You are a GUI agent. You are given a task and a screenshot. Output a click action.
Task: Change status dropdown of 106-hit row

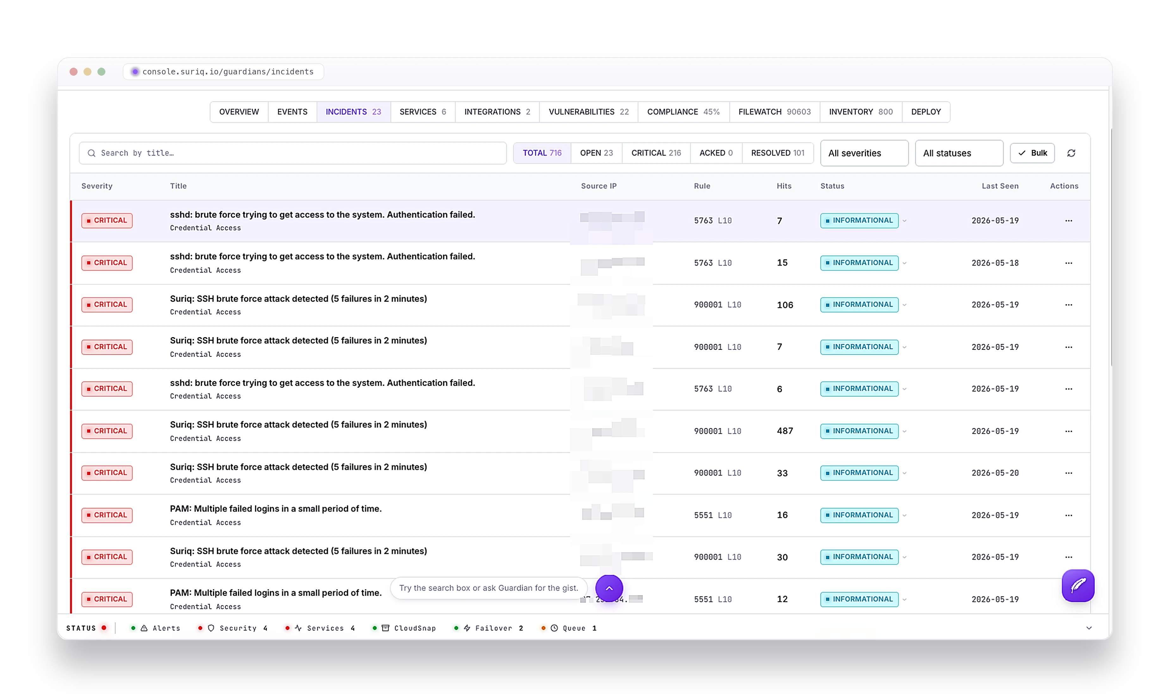click(863, 305)
